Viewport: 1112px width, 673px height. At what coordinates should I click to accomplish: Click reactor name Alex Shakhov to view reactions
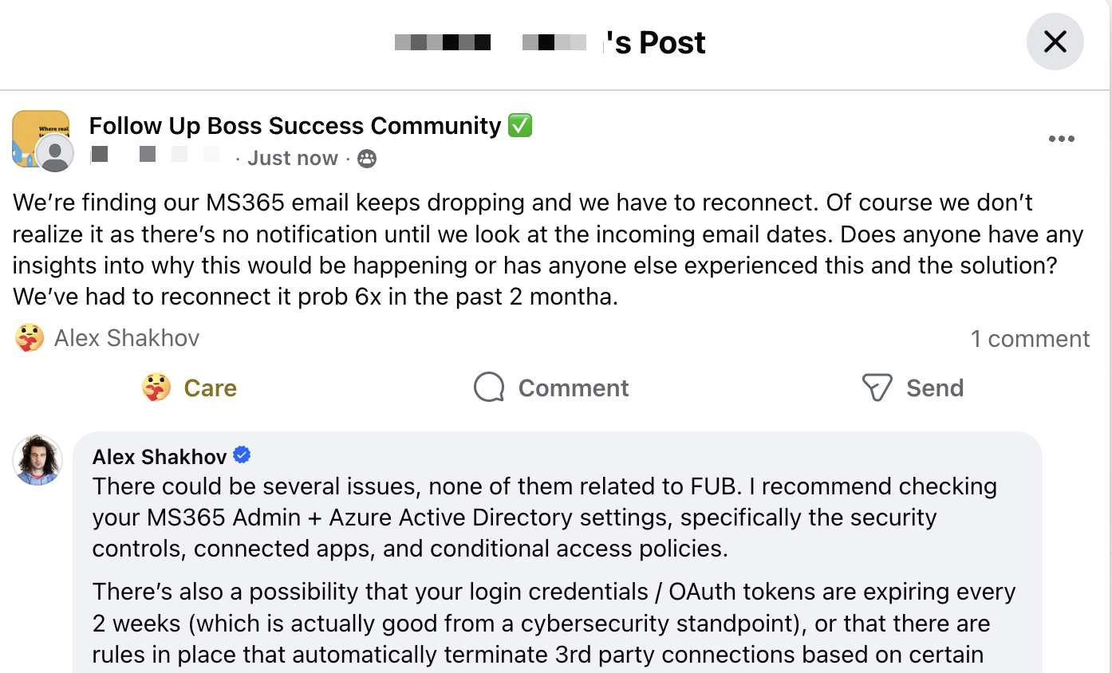click(126, 337)
